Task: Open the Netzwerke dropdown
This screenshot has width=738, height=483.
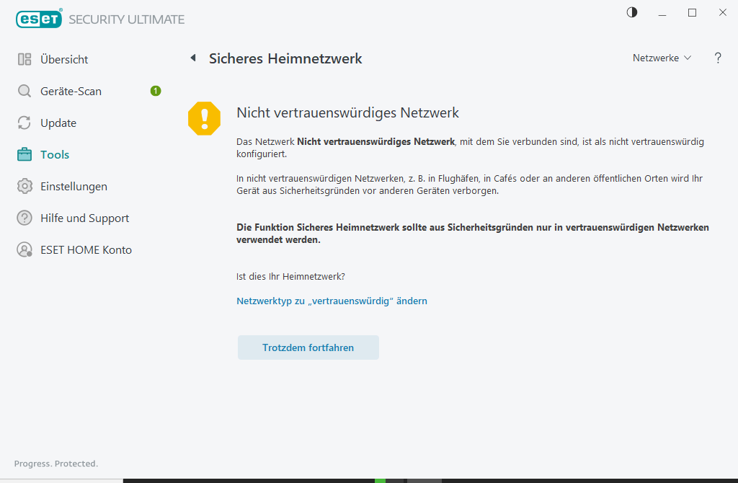Action: click(x=662, y=58)
